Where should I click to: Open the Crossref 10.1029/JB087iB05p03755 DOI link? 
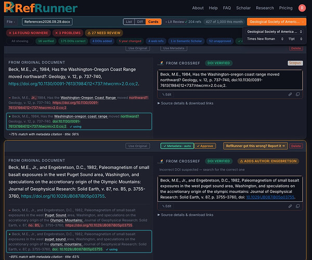tap(270, 197)
